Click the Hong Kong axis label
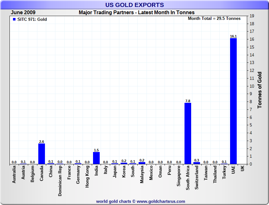The width and height of the screenshot is (269, 205). tap(87, 177)
